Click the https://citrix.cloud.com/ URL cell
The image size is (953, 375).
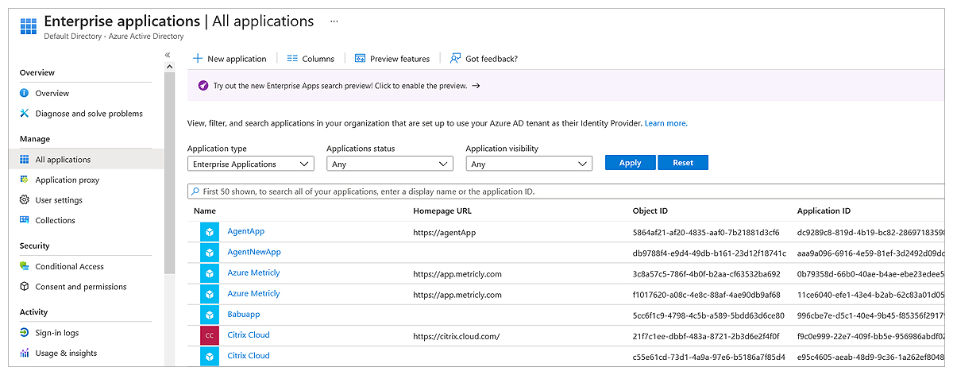456,336
